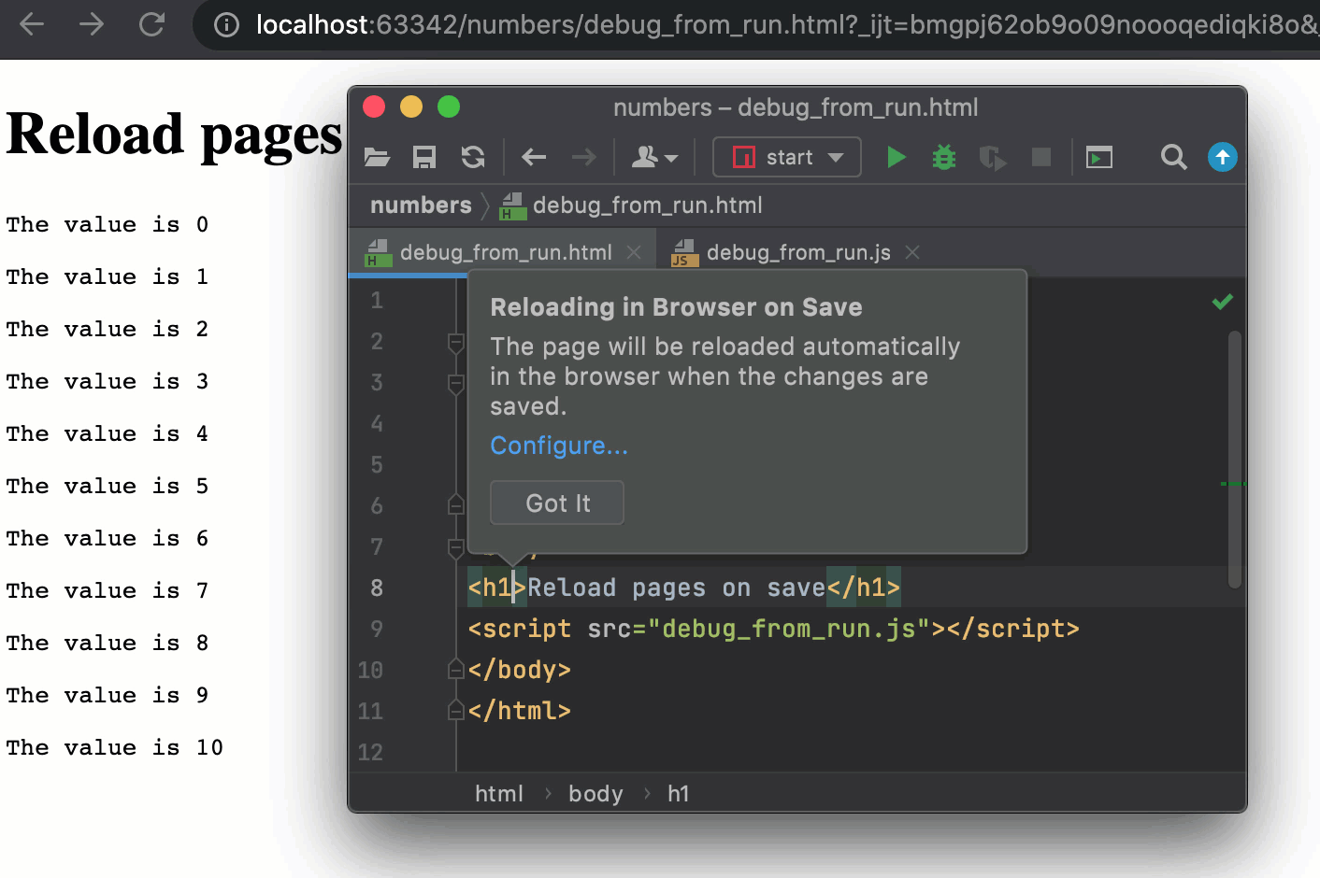The height and width of the screenshot is (878, 1320).
Task: Run with coverage using the shield icon
Action: 992,157
